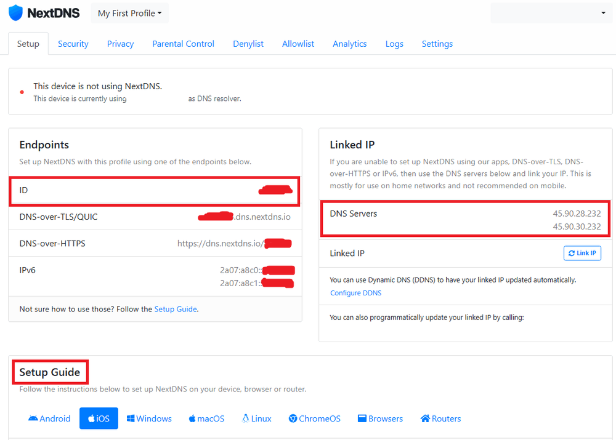The height and width of the screenshot is (440, 616).
Task: Click the first DNS server address 45.90.28.232
Action: point(577,214)
